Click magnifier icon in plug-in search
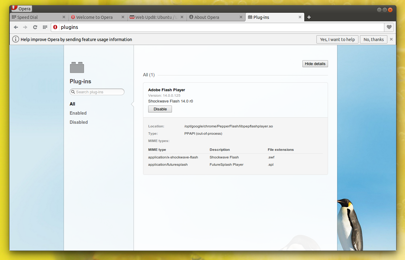 tap(73, 92)
